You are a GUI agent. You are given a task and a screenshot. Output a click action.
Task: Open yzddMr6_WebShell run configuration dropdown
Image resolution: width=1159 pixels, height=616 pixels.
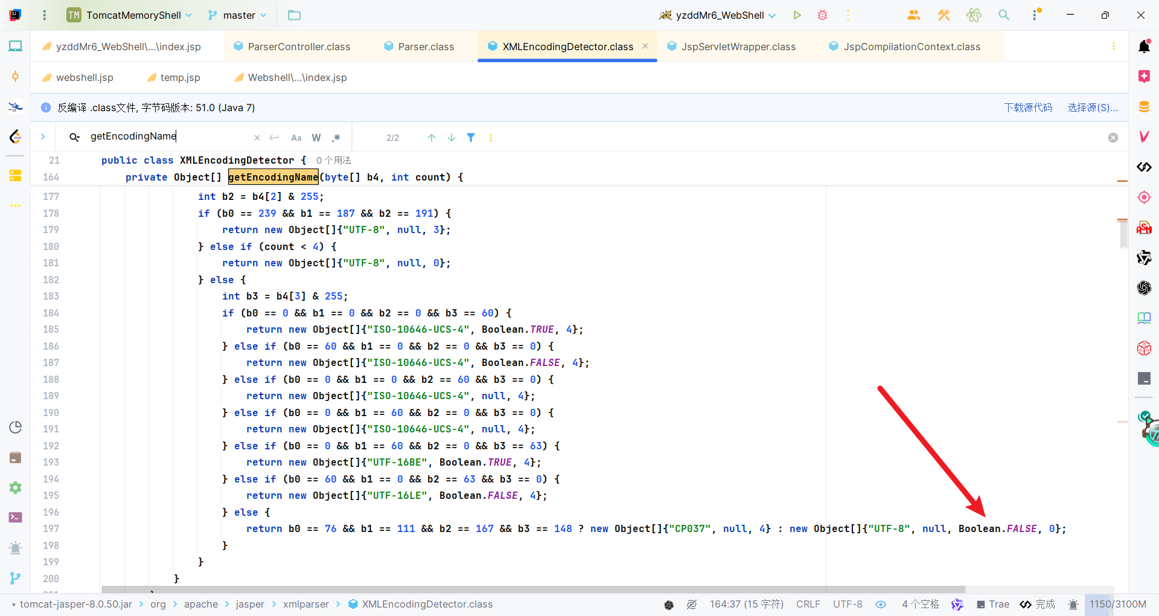point(718,15)
